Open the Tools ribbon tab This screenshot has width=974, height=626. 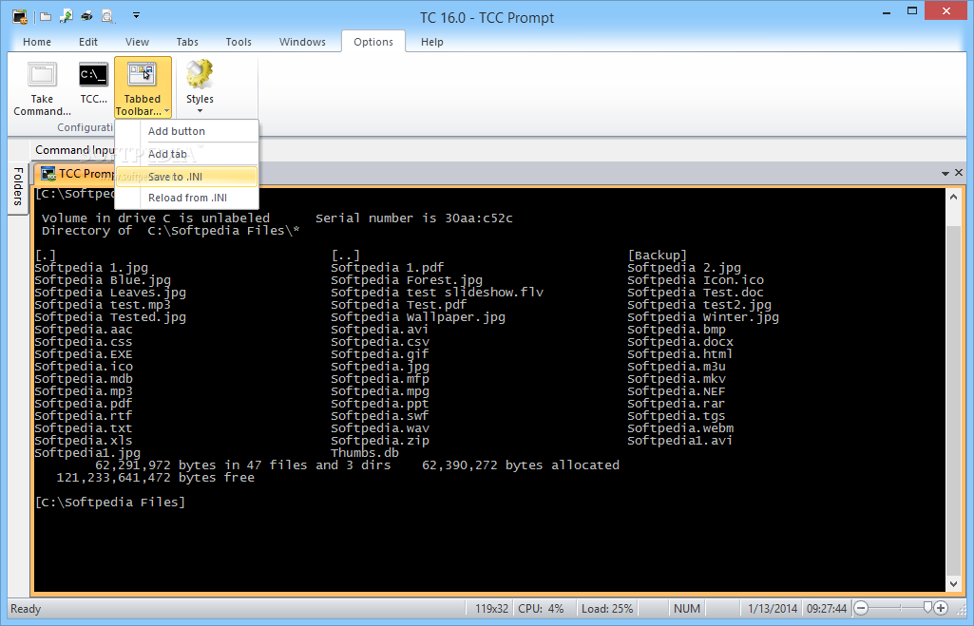(x=239, y=42)
